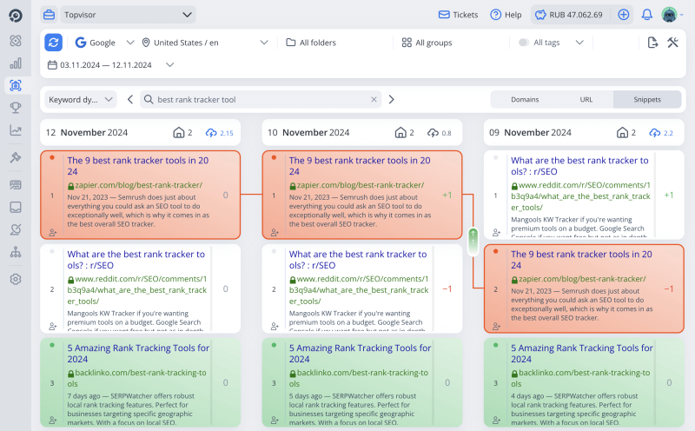Open the All folders selector
Screen dimensions: 695x431
[x=311, y=43]
